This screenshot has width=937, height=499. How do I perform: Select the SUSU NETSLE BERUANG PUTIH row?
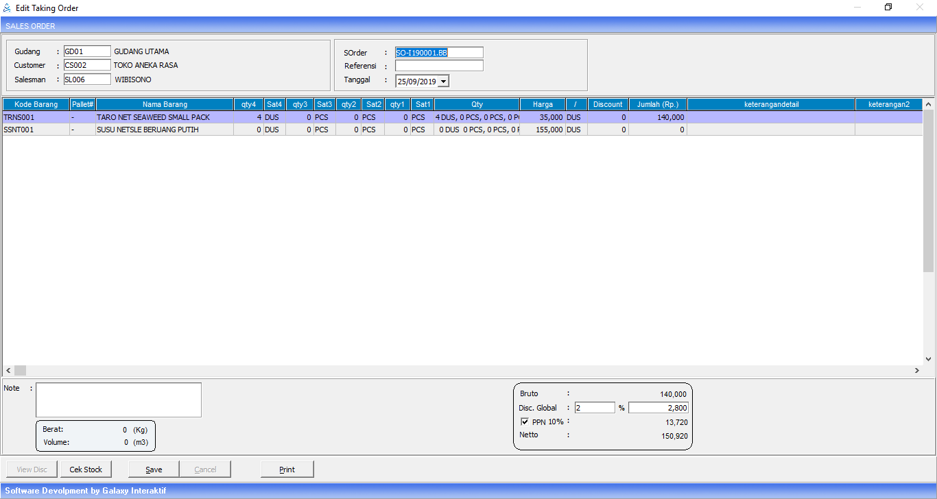click(147, 130)
